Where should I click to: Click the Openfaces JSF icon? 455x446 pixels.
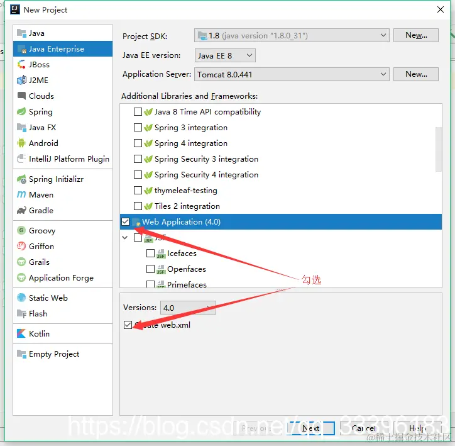(x=161, y=269)
